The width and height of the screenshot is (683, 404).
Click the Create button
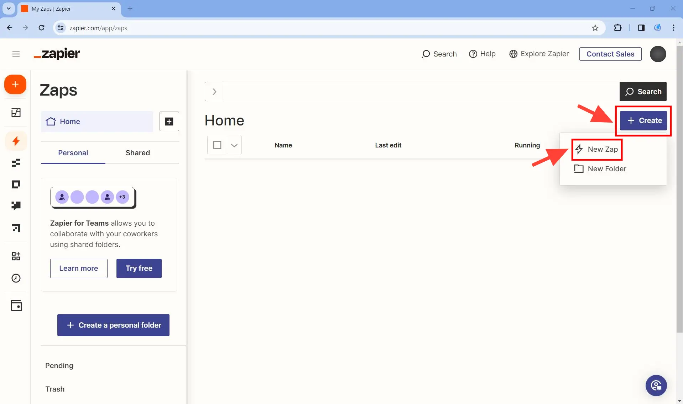(643, 120)
